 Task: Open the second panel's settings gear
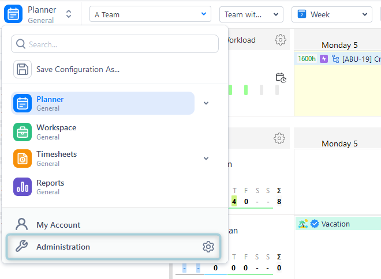[279, 138]
